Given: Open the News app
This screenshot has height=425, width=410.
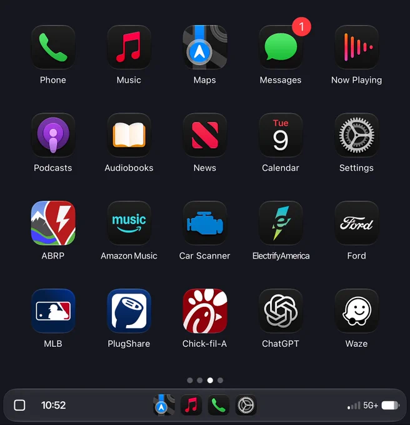Looking at the screenshot, I should pos(205,135).
